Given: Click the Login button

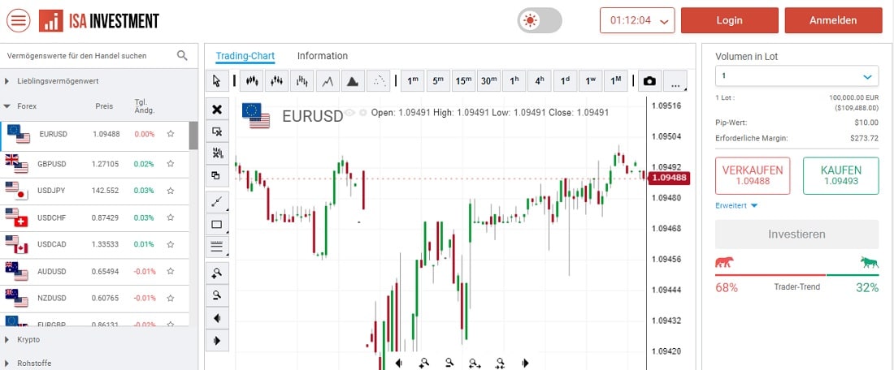Looking at the screenshot, I should click(729, 20).
